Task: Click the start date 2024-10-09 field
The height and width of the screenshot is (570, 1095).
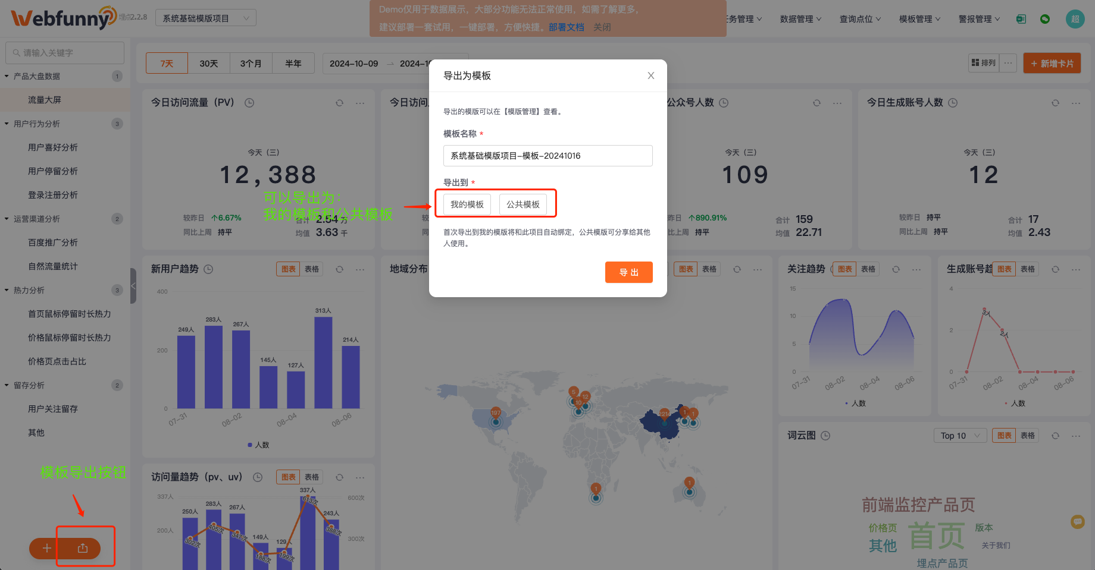Action: [353, 64]
